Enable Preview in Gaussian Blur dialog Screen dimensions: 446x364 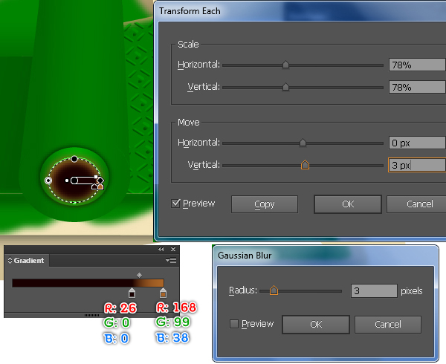tap(234, 324)
